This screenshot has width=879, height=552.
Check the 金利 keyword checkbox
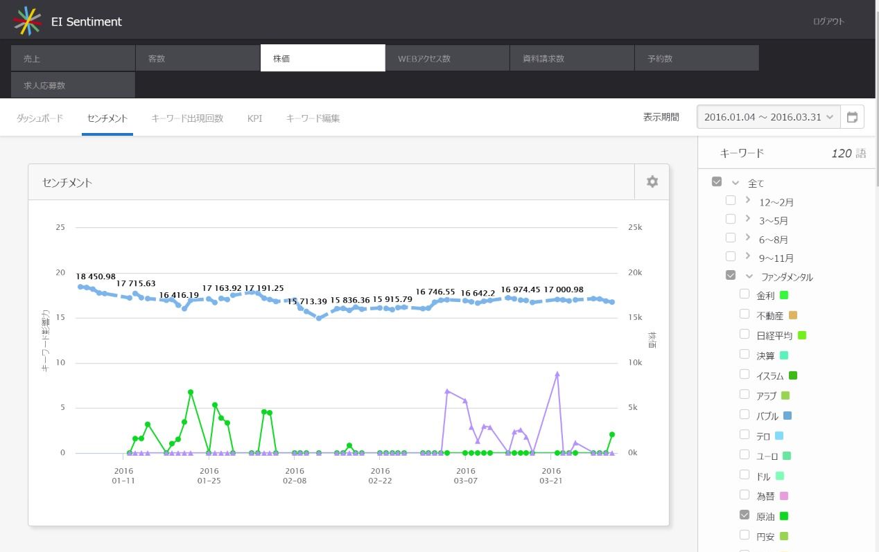tap(745, 294)
